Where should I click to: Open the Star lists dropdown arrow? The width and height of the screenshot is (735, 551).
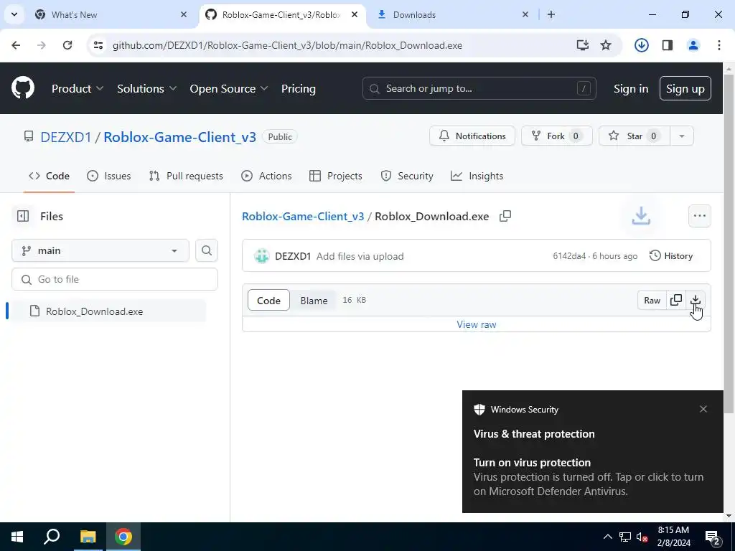pyautogui.click(x=682, y=136)
